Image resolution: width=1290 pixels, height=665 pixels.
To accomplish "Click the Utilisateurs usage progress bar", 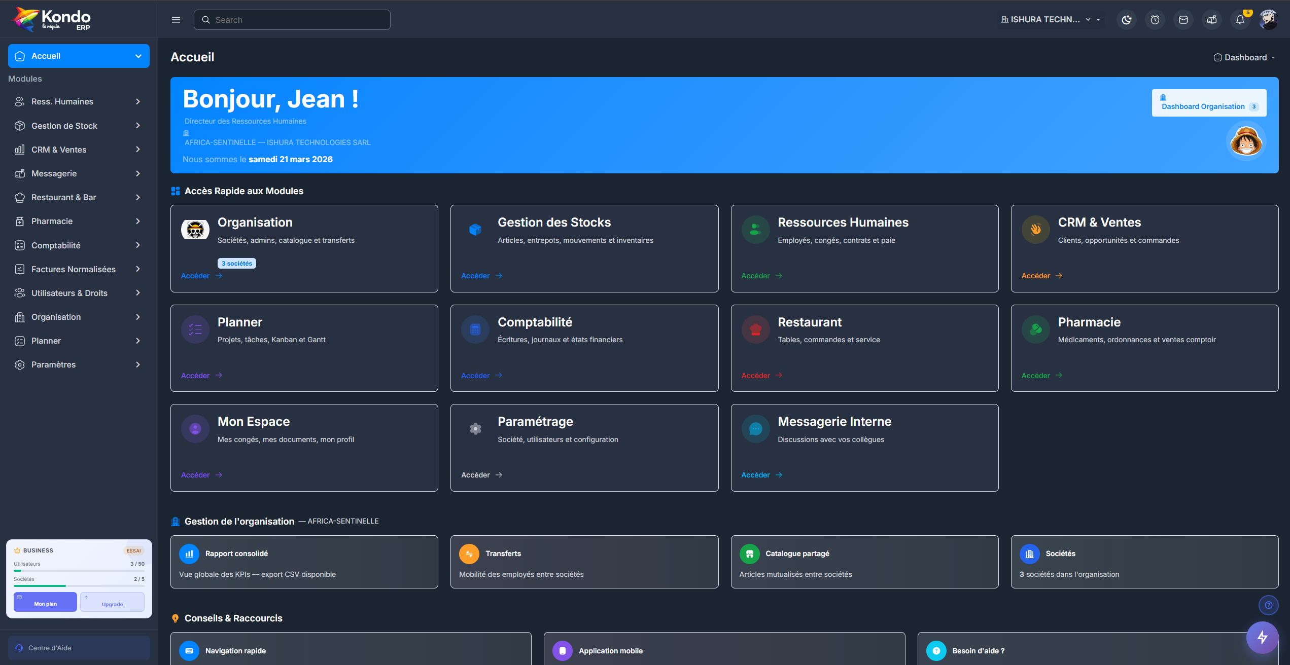I will pos(79,571).
